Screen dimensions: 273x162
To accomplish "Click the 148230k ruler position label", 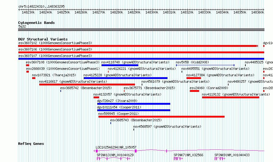I will (28, 12).
